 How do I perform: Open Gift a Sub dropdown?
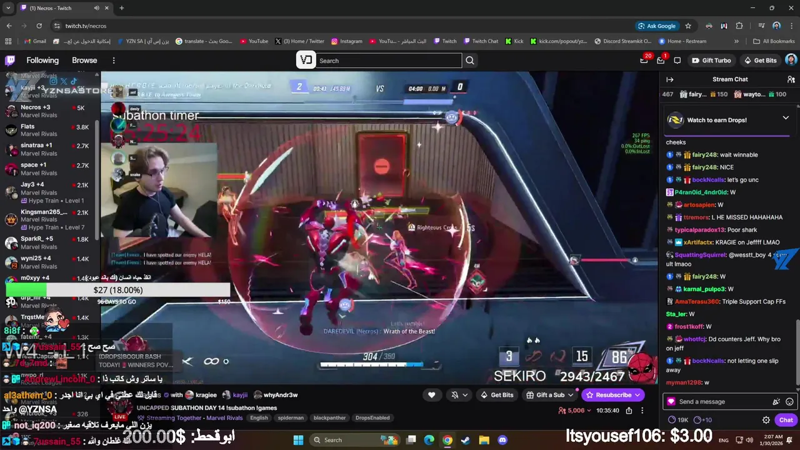549,395
